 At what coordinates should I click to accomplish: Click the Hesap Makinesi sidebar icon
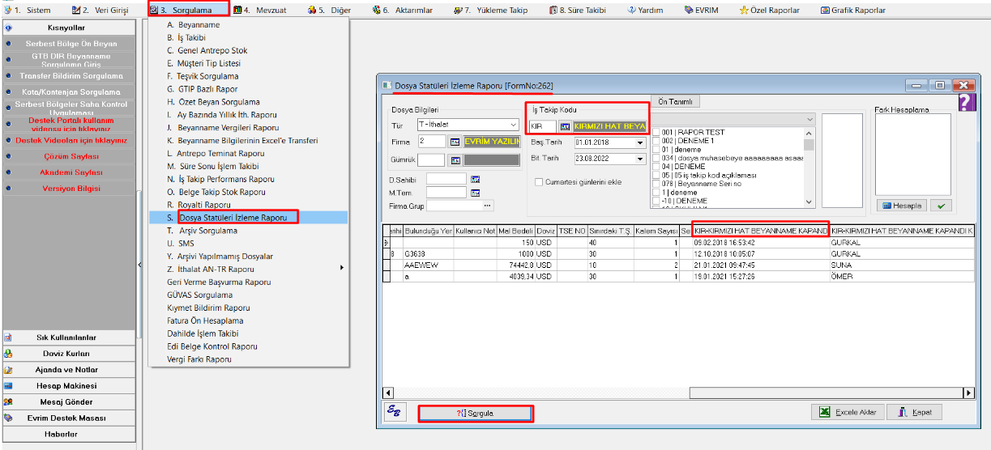[x=8, y=385]
